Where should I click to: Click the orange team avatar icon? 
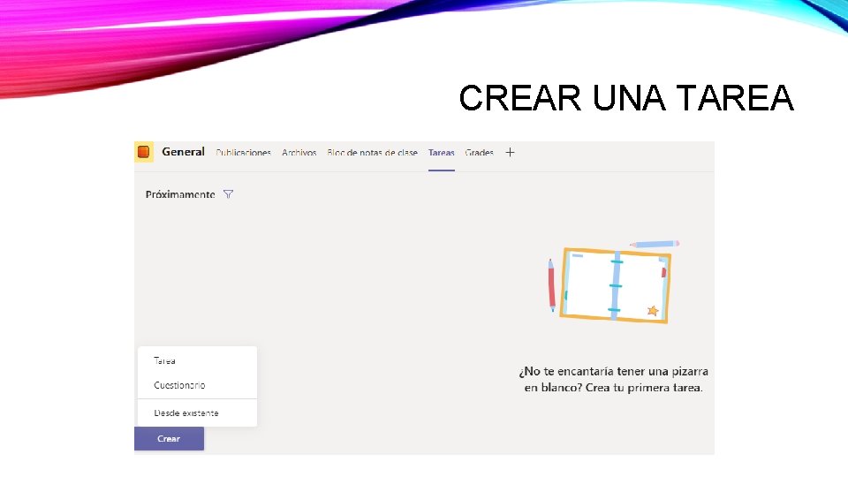point(144,152)
